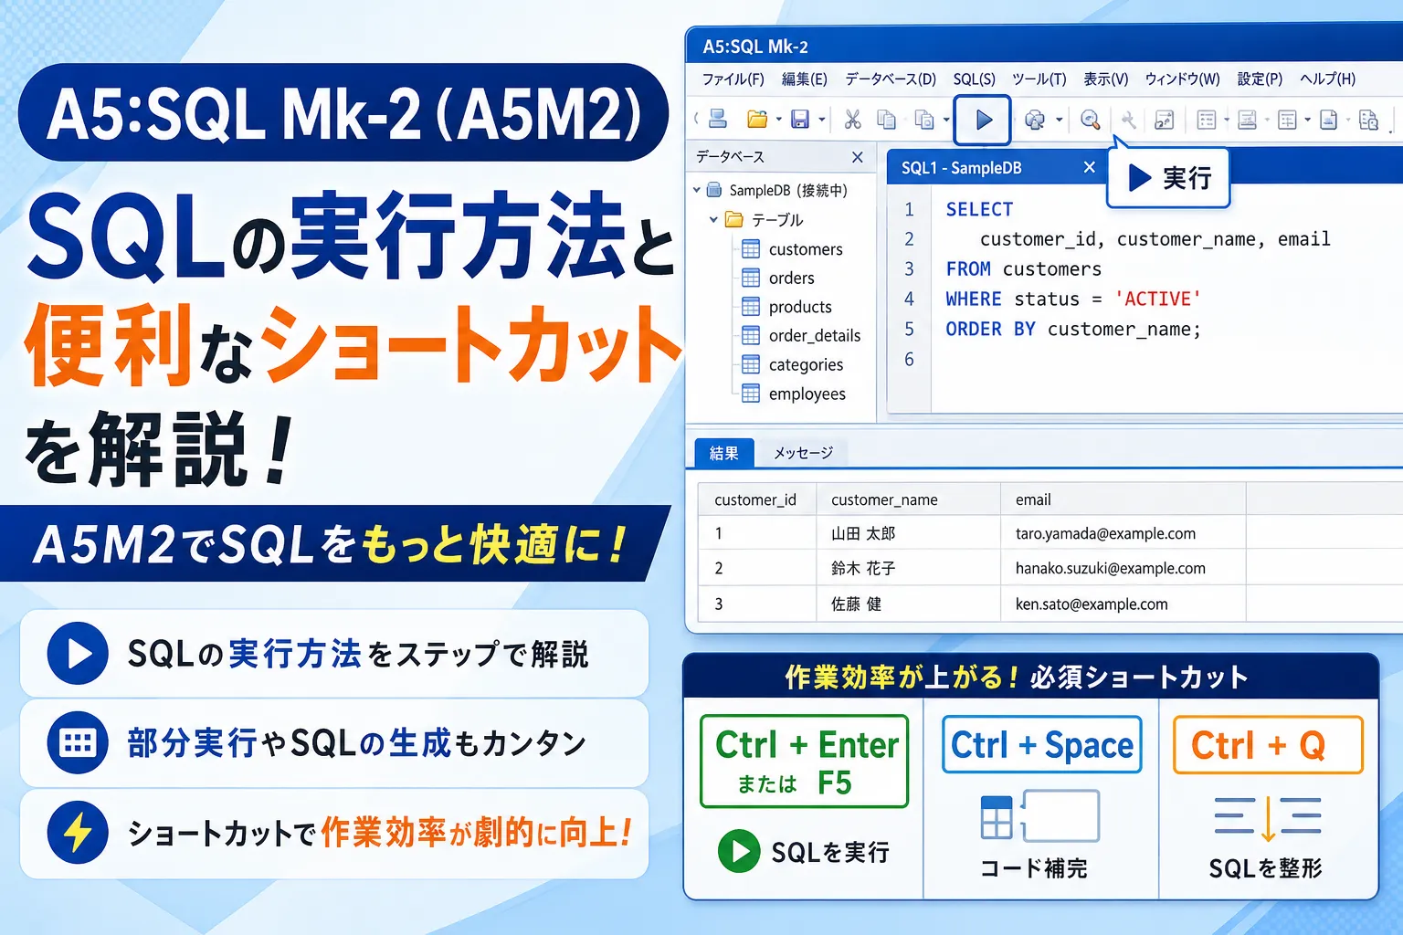This screenshot has height=935, width=1403.
Task: Open dropdown arrow next to folder icon
Action: pos(778,120)
